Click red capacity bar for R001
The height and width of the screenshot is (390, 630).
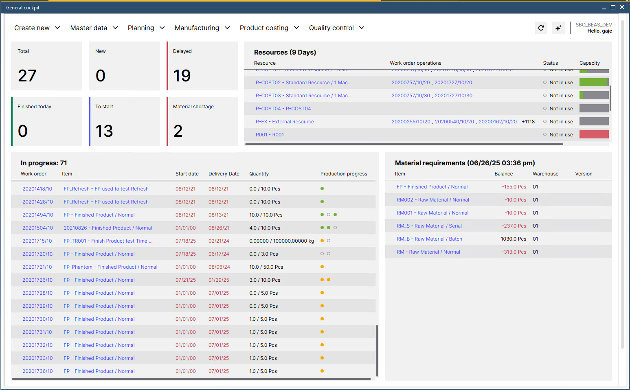[x=594, y=134]
